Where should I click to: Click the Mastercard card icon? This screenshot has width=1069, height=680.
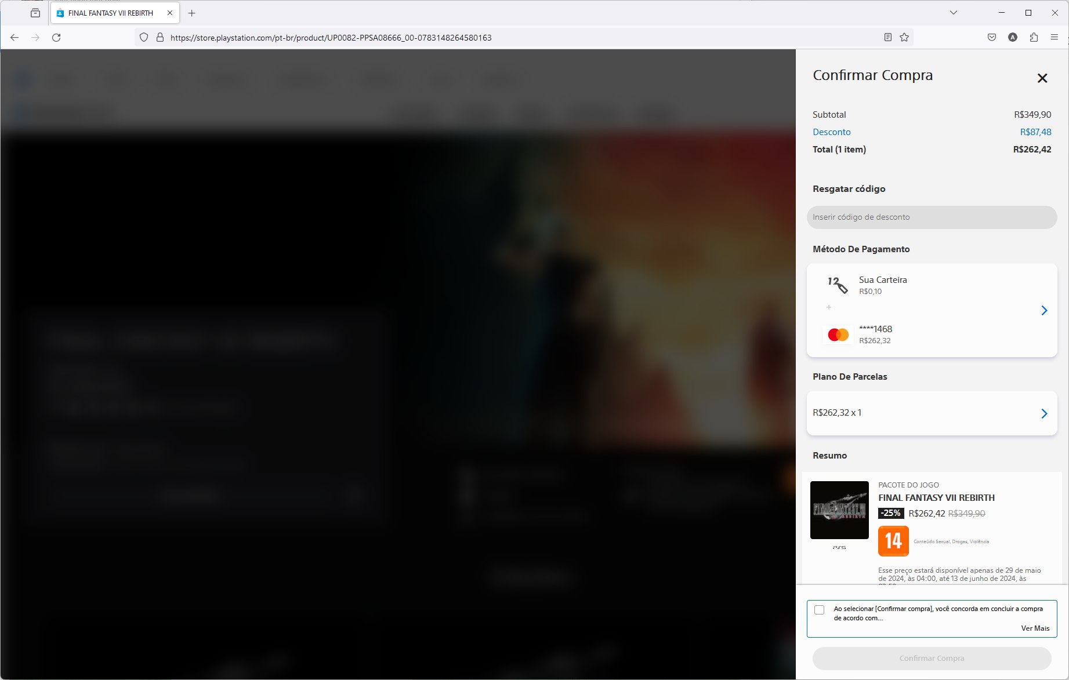click(838, 334)
